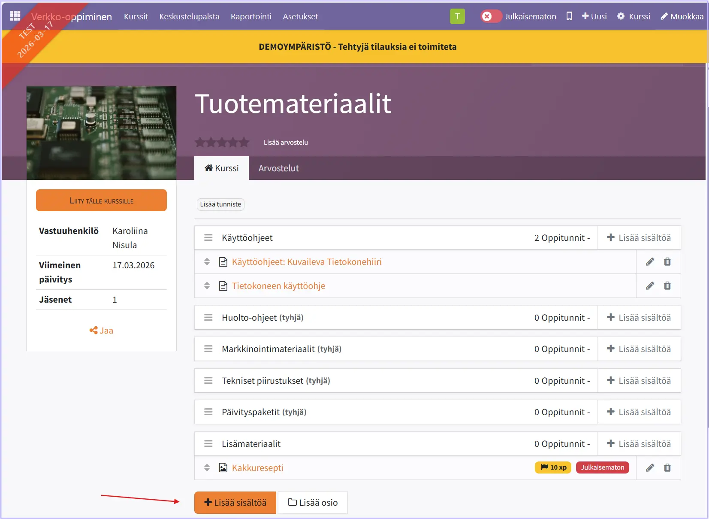Click drag handle of Huolto-ohjeet section
The width and height of the screenshot is (709, 519).
(x=208, y=318)
